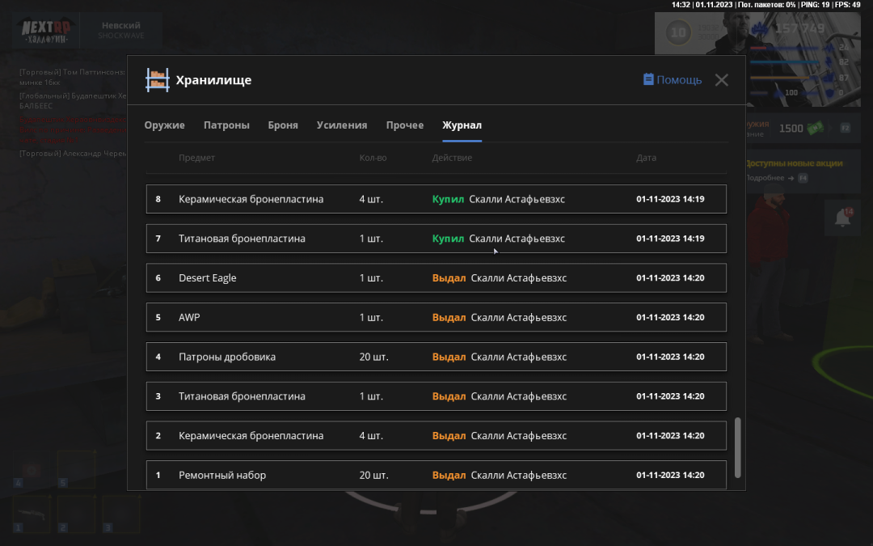Viewport: 873px width, 546px height.
Task: Select log row 3 Титановая бронепластина
Action: (436, 396)
